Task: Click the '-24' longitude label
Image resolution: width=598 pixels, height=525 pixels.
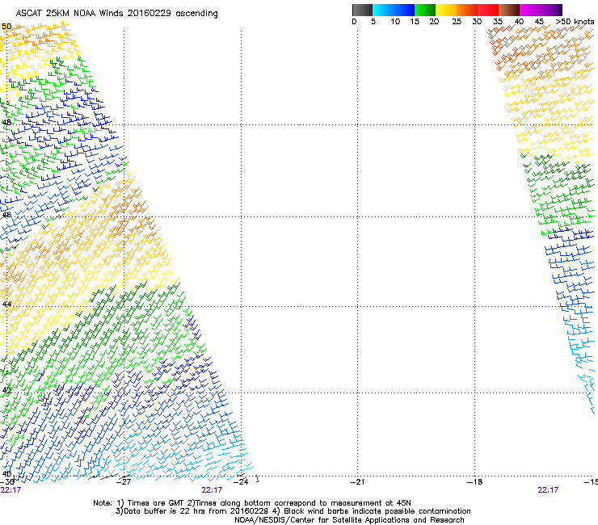Action: [x=241, y=482]
